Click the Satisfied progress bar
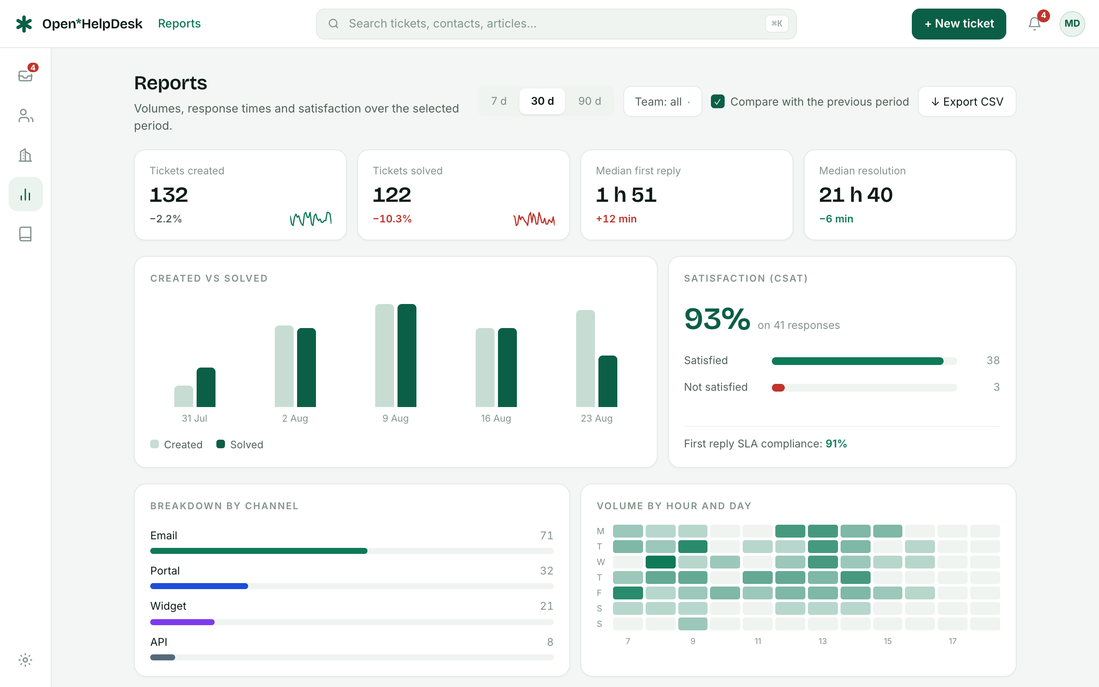This screenshot has height=687, width=1099. pyautogui.click(x=864, y=361)
